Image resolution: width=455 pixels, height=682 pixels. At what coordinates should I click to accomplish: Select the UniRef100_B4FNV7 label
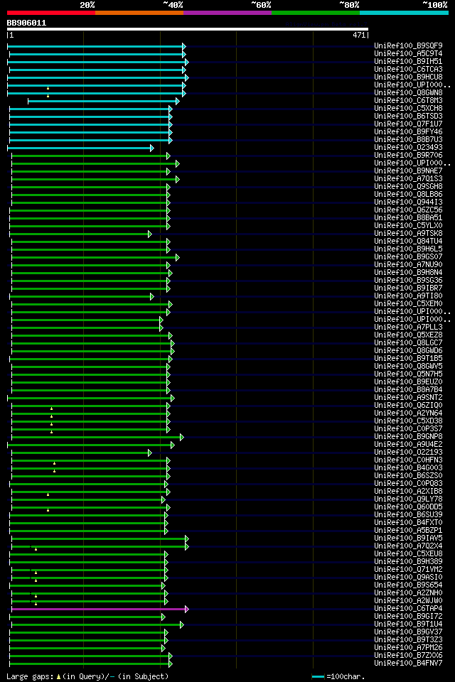[x=408, y=664]
